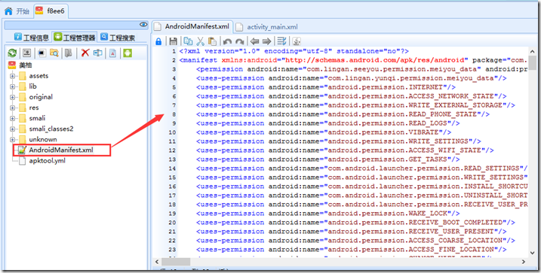Expand the smali folder node
The width and height of the screenshot is (541, 273).
(x=13, y=119)
